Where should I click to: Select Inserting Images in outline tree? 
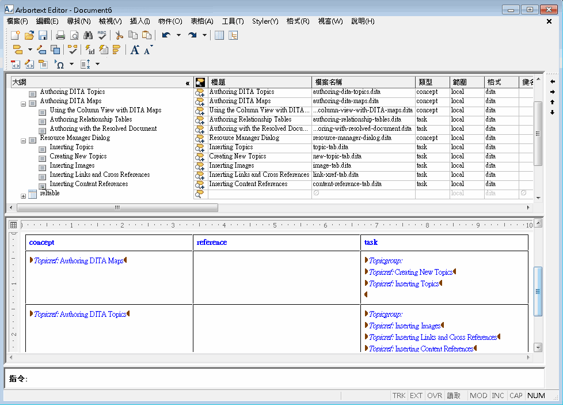72,165
